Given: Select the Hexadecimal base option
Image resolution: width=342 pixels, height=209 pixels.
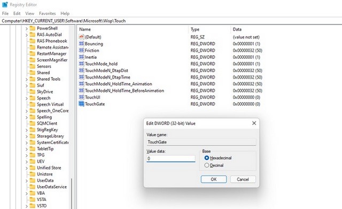Looking at the screenshot, I should coord(207,158).
